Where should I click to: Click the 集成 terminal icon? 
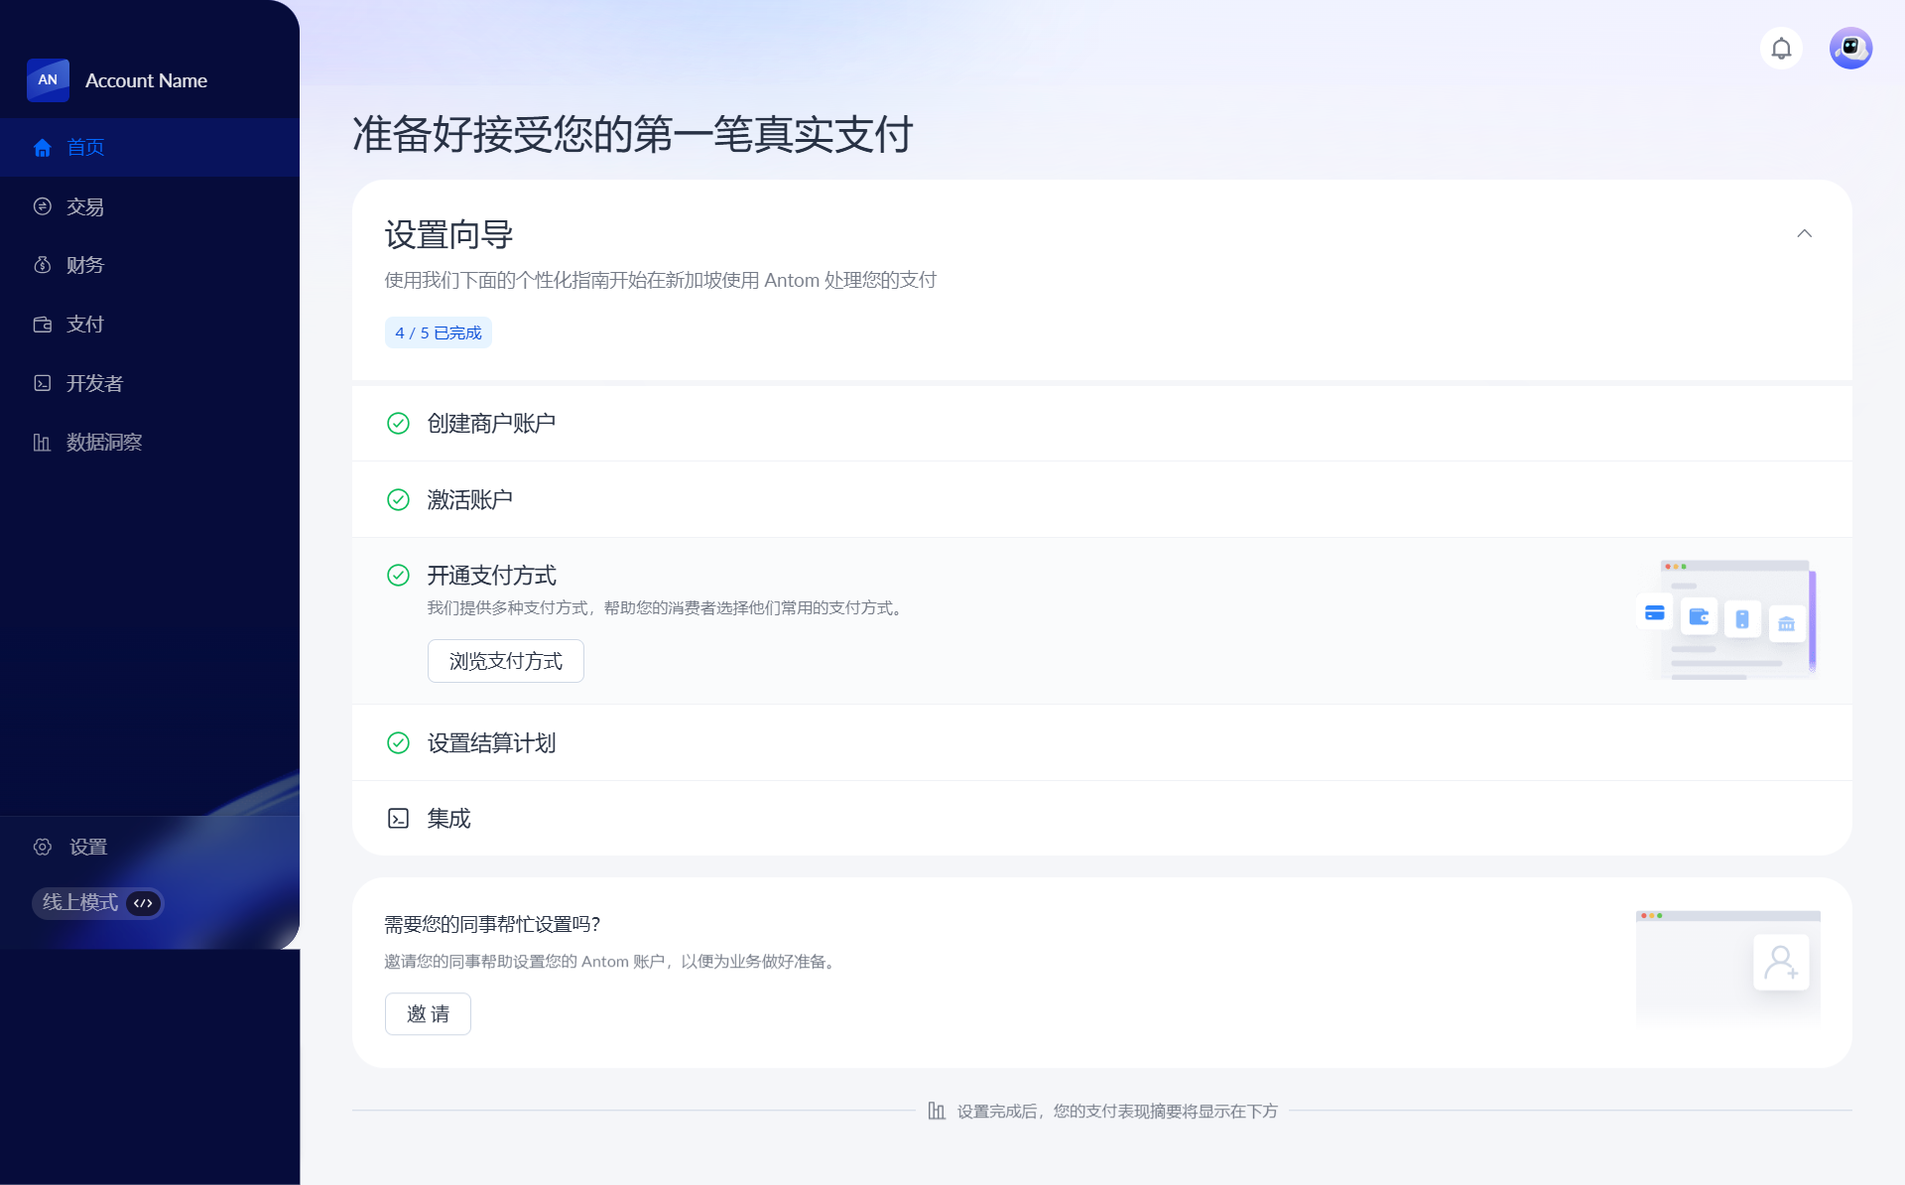(x=398, y=819)
